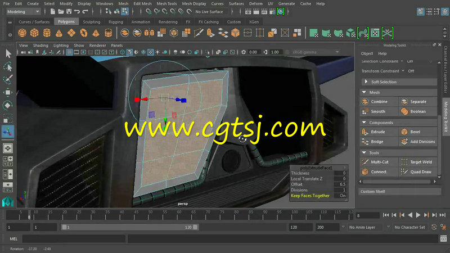450x253 pixels.
Task: Switch to the Sculpting shelf tab
Action: point(92,22)
